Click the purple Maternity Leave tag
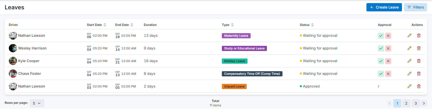This screenshot has width=432, height=109. click(x=236, y=36)
